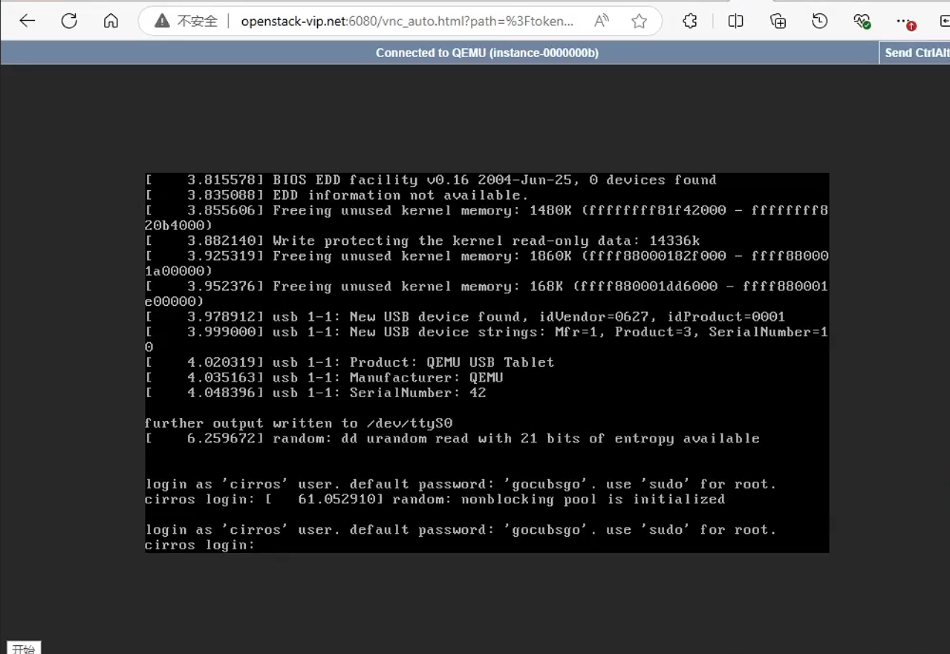The width and height of the screenshot is (950, 654).
Task: Add this page to favorites with the star
Action: tap(639, 22)
